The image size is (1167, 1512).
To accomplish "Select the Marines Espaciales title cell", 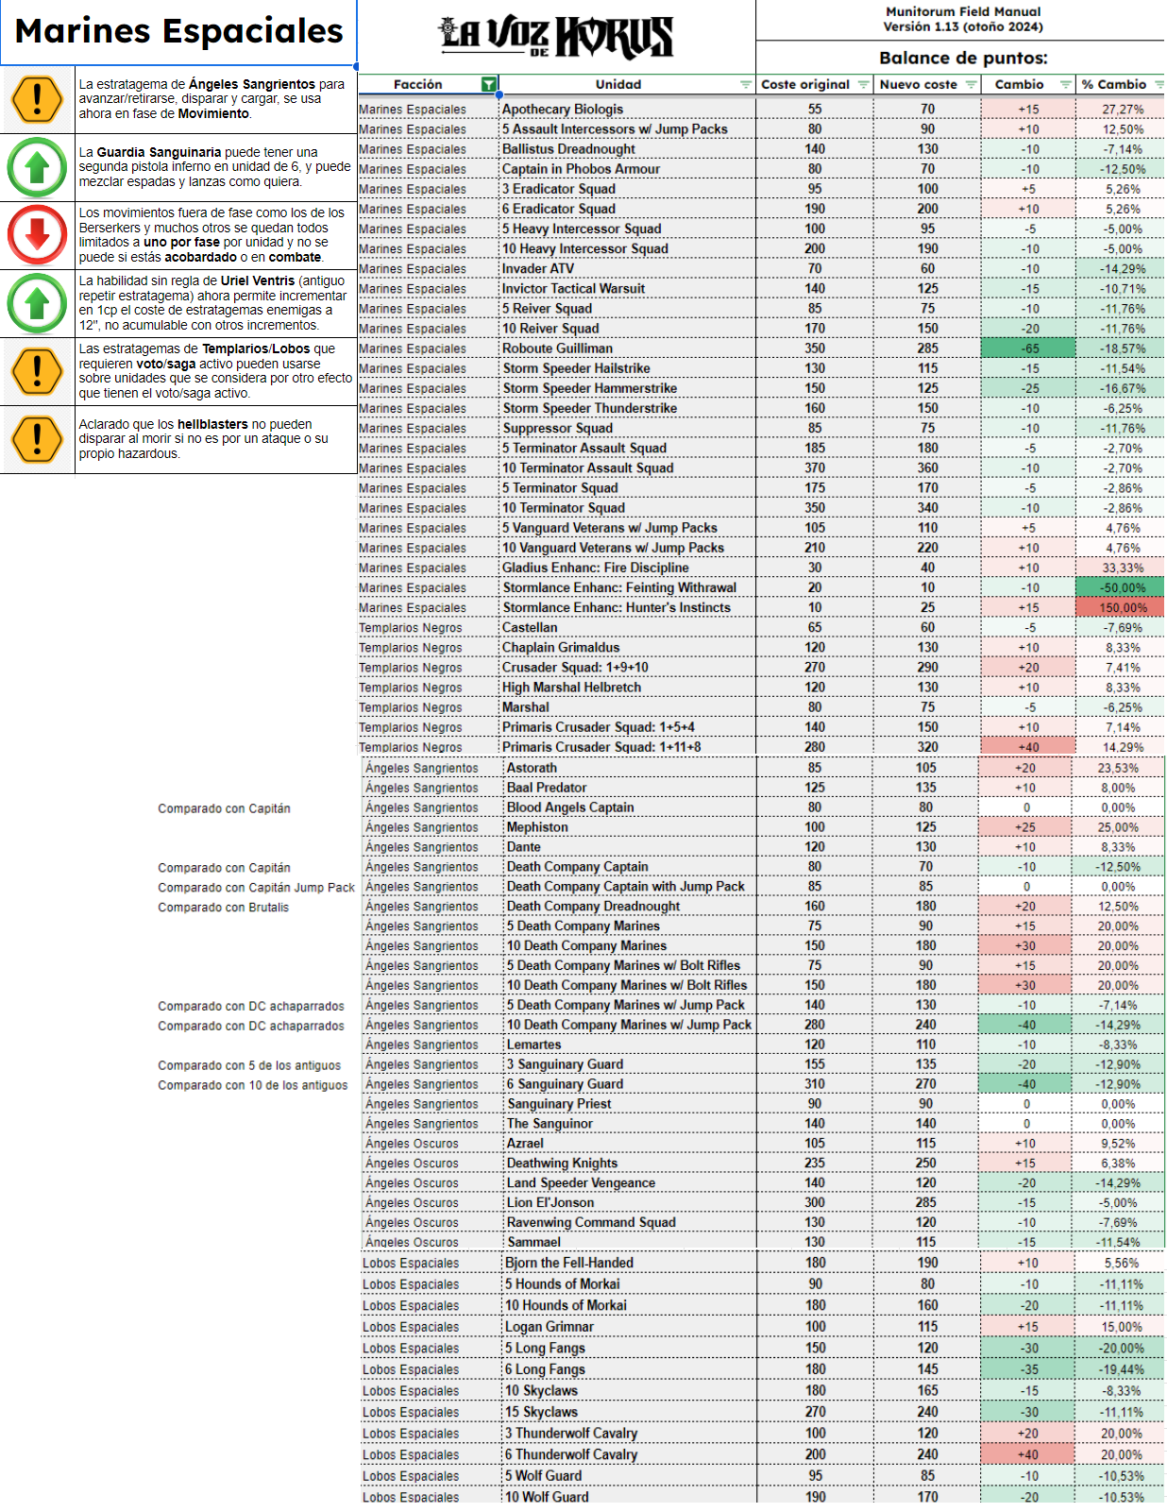I will pos(178,32).
